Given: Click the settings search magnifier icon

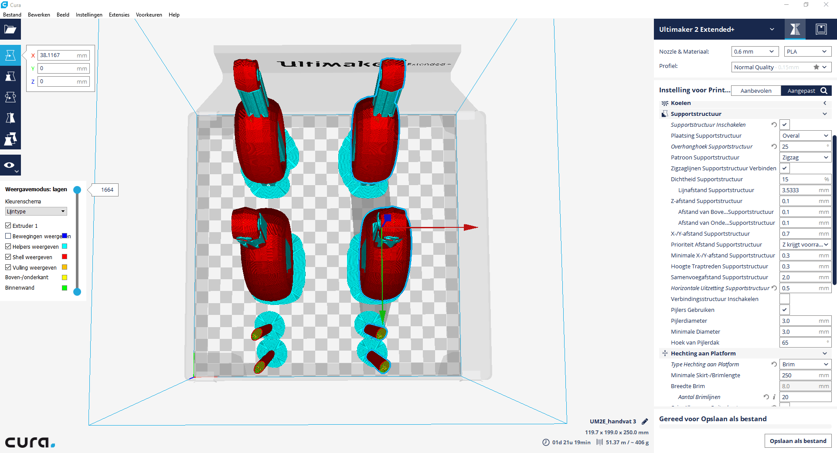Looking at the screenshot, I should (824, 91).
